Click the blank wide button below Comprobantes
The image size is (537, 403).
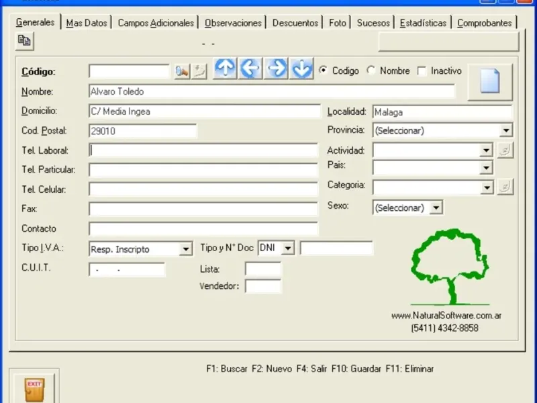tap(448, 42)
